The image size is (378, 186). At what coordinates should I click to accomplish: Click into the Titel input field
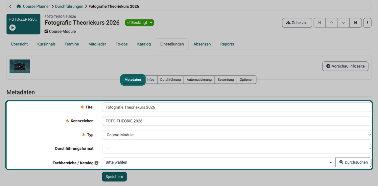(x=236, y=107)
